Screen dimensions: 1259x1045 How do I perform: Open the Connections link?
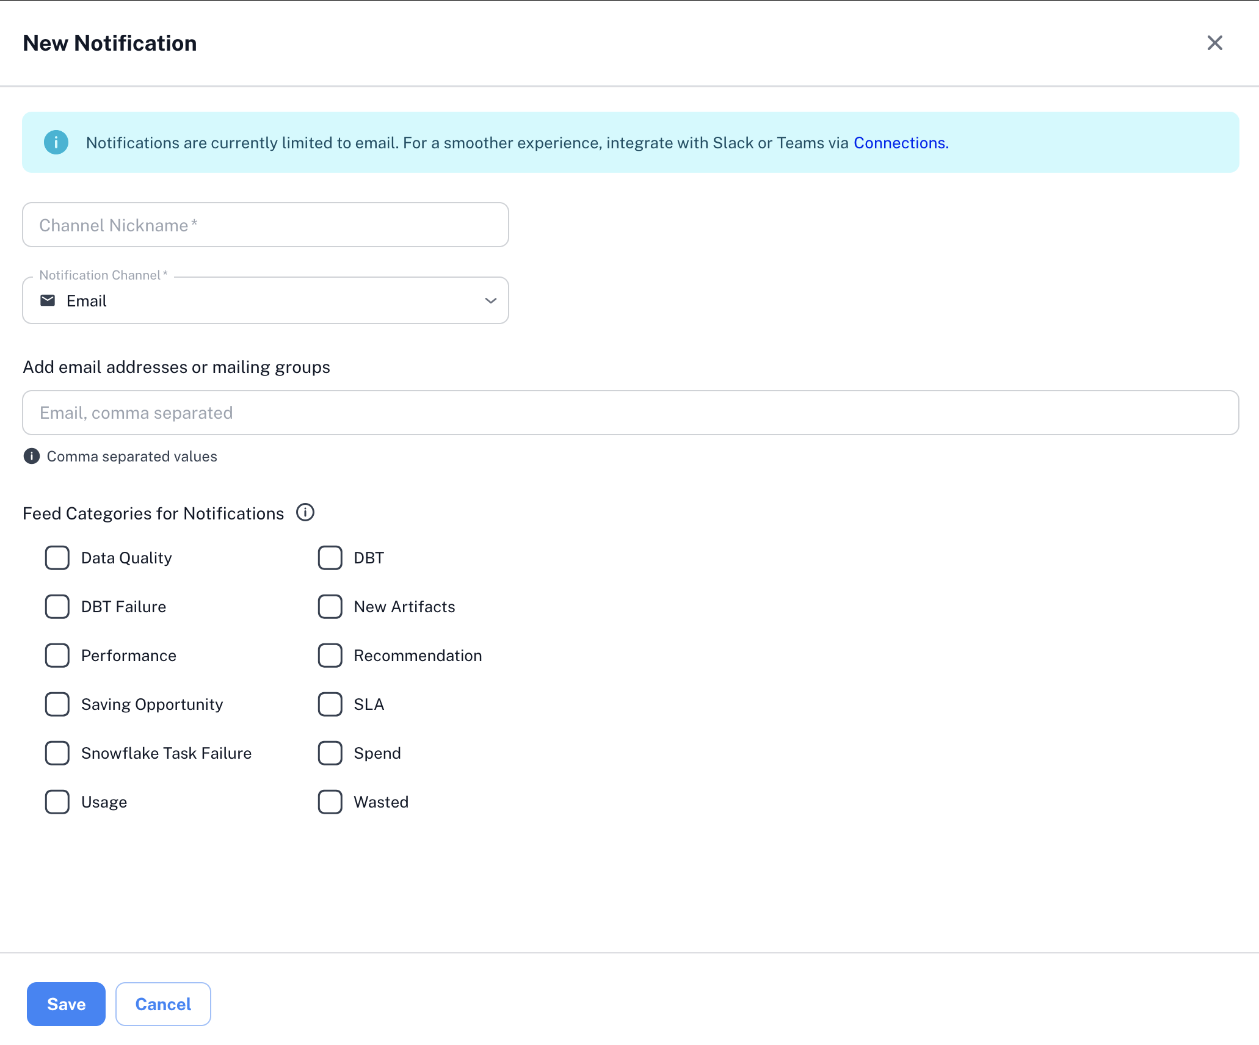point(900,143)
